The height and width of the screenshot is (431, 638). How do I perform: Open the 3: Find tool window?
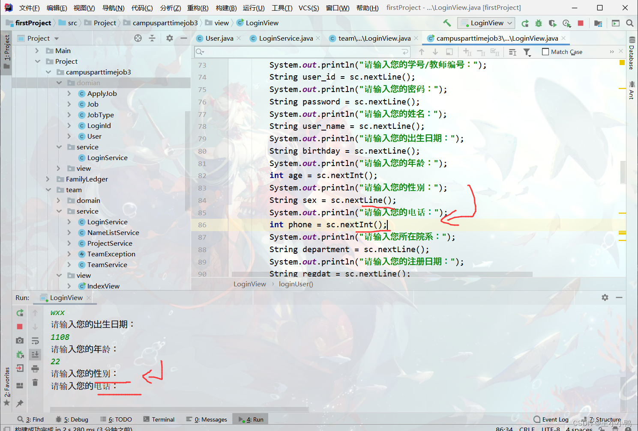point(31,419)
